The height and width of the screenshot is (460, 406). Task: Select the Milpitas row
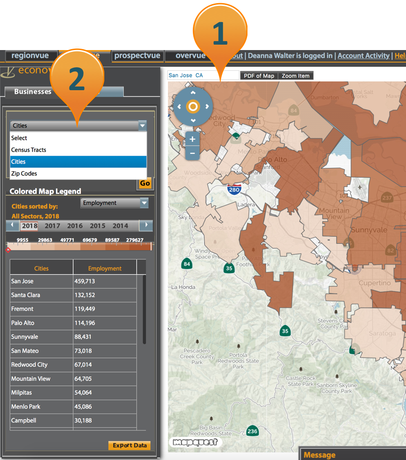pyautogui.click(x=74, y=392)
